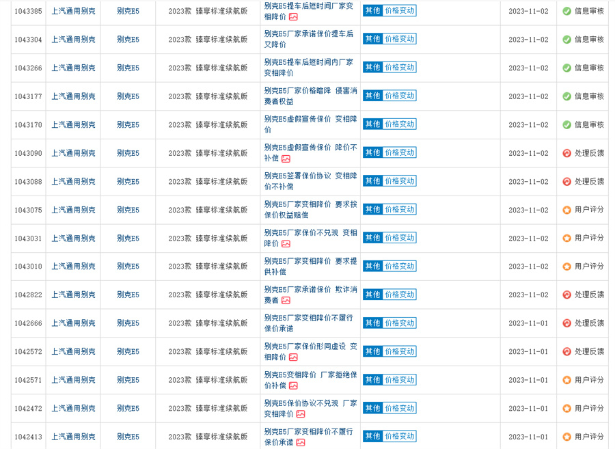Click image icon in complaint 1042822 title
This screenshot has height=449, width=615.
pyautogui.click(x=286, y=301)
